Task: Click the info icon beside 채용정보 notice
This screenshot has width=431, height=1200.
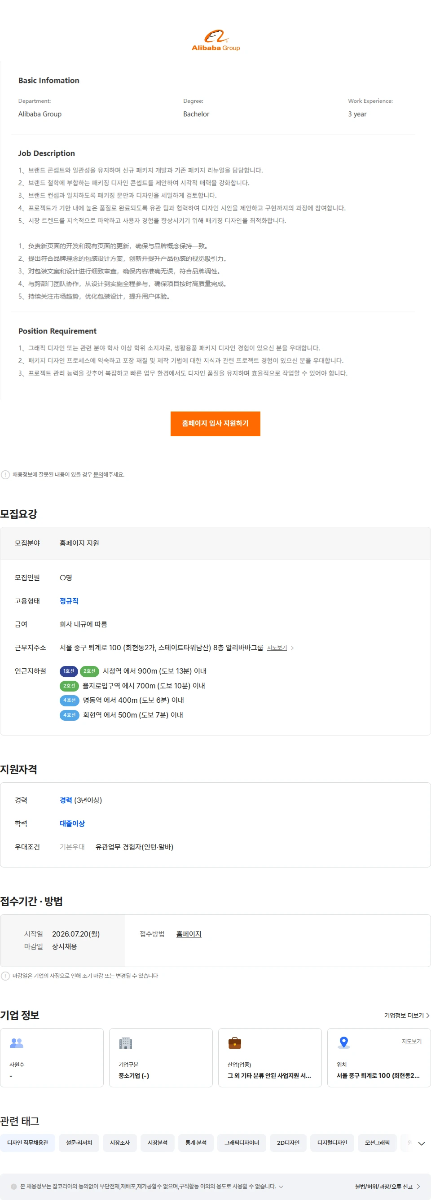Action: pyautogui.click(x=5, y=475)
